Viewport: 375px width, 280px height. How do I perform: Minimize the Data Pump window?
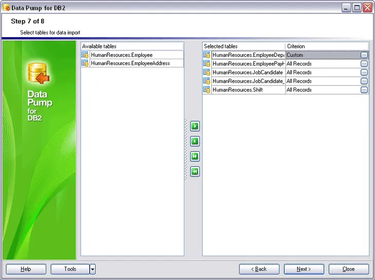click(x=346, y=8)
